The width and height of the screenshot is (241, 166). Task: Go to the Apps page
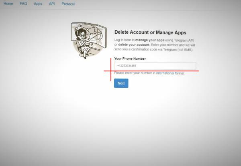38,4
